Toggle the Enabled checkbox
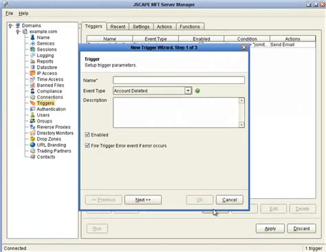Image resolution: width=326 pixels, height=252 pixels. [x=87, y=135]
